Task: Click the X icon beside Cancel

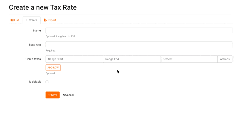Action: (64, 95)
